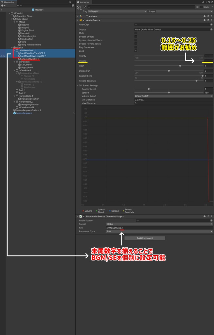
Task: Open the Tag dropdown showing Untagged
Action: (x=117, y=11)
